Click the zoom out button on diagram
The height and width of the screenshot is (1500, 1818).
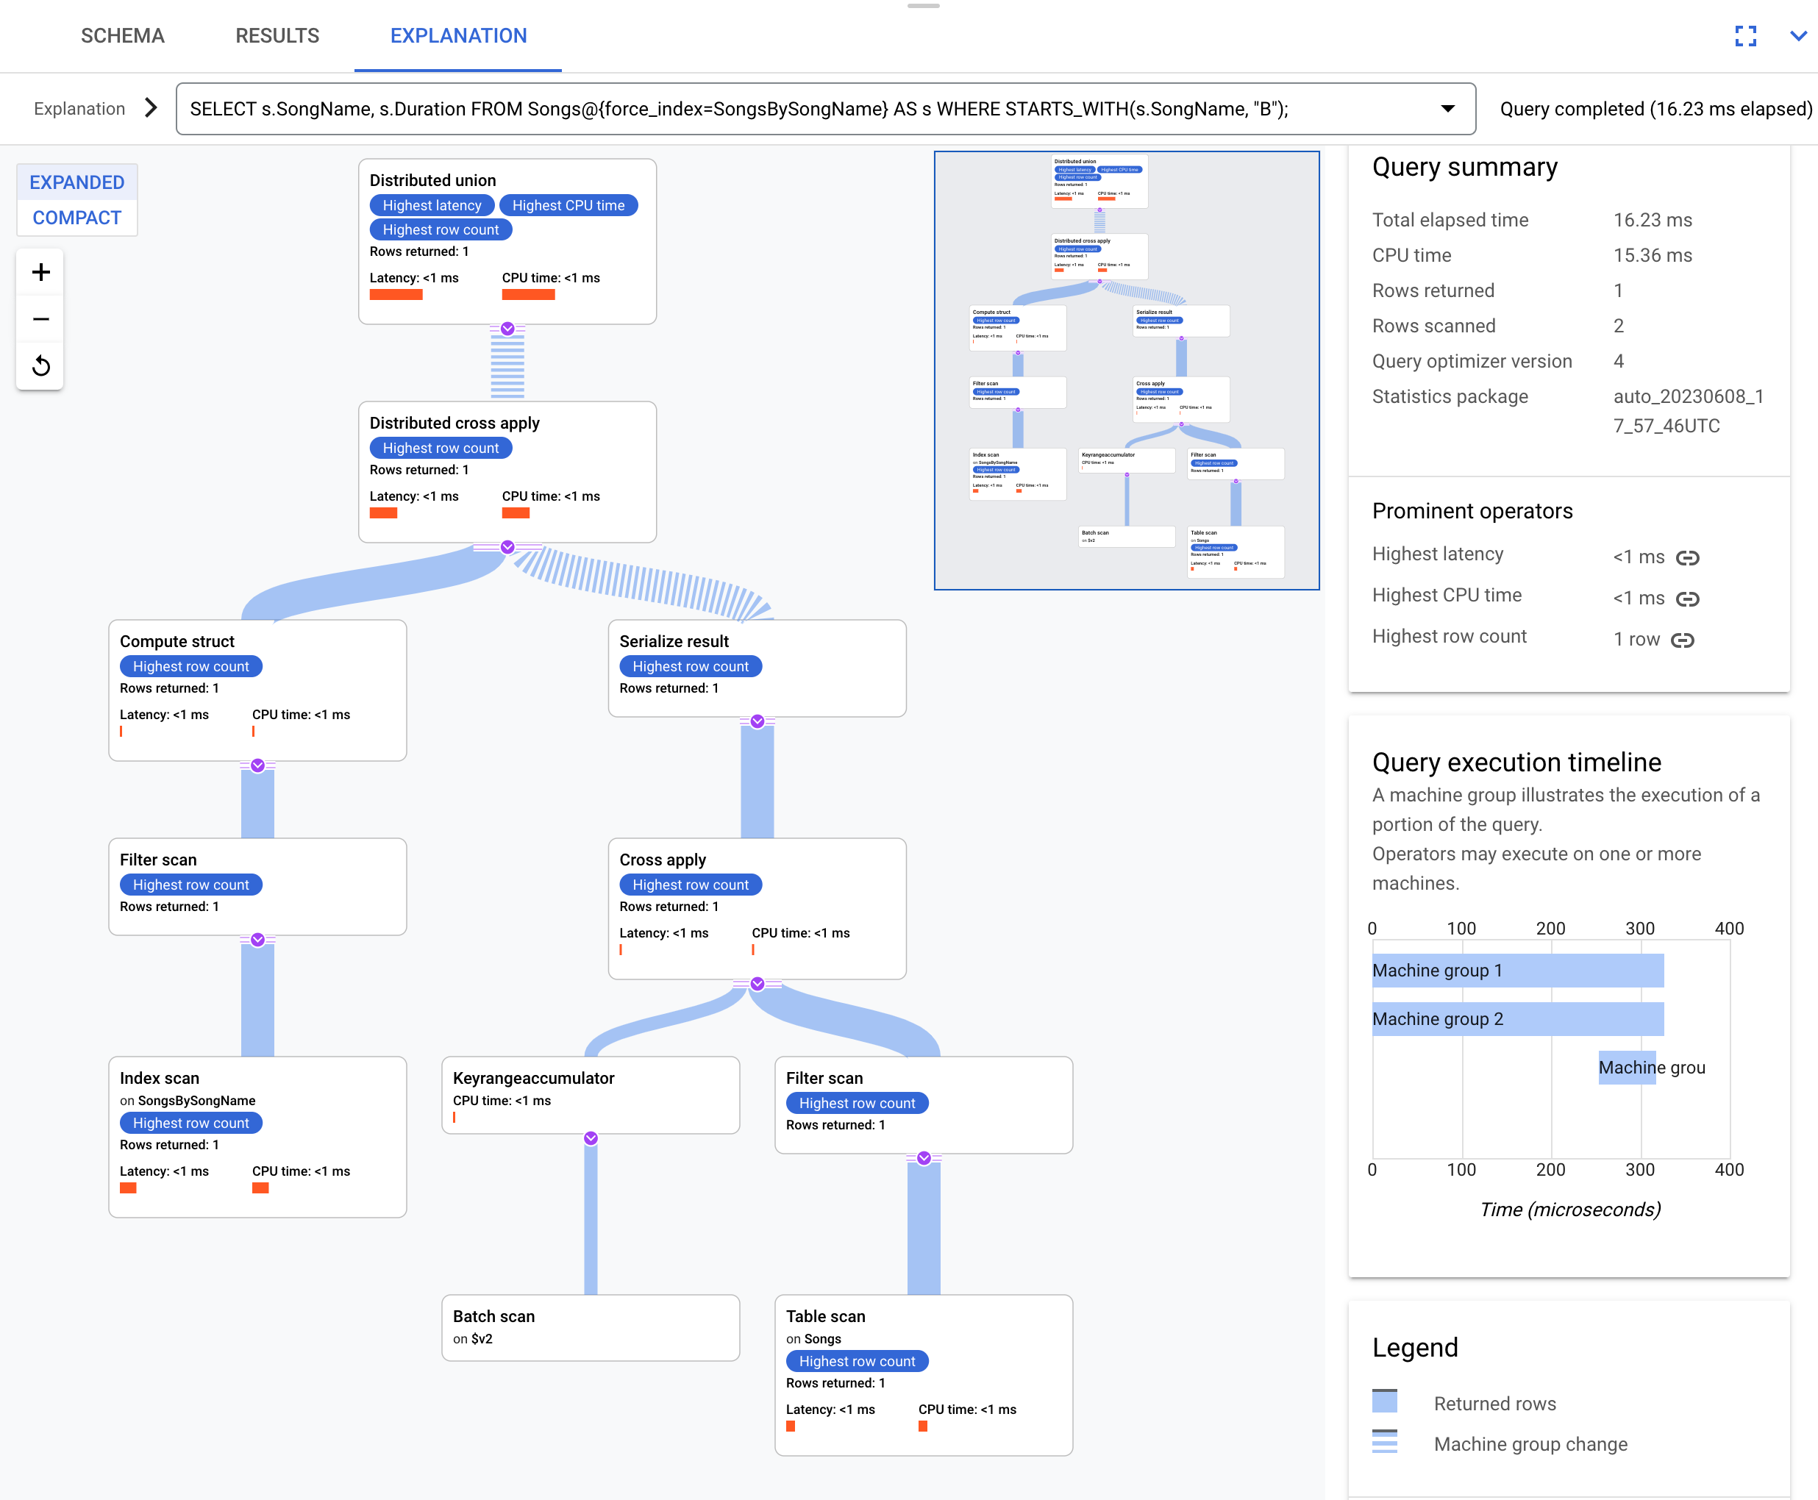40,318
